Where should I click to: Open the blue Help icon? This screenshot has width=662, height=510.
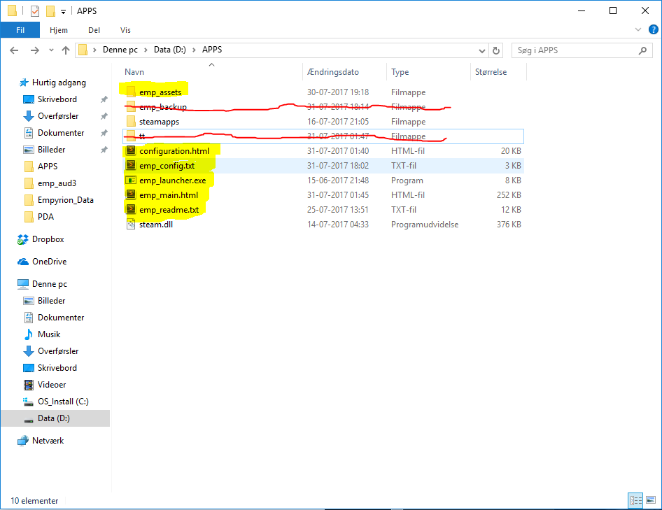tap(653, 29)
